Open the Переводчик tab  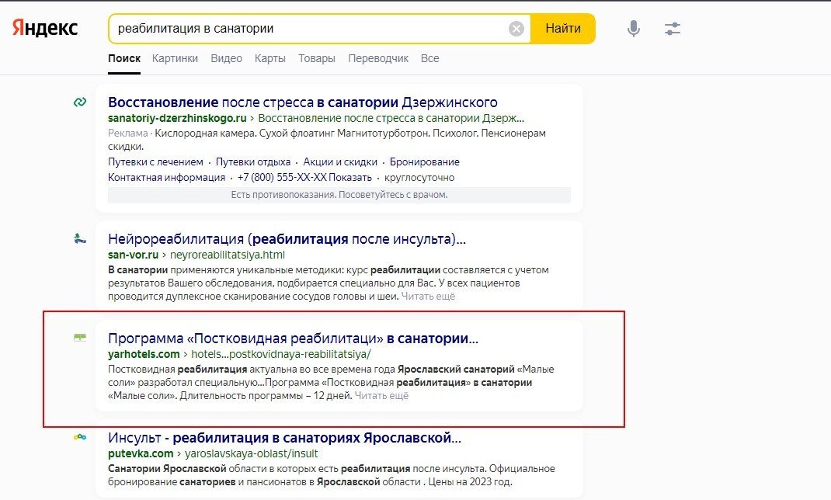(x=378, y=58)
